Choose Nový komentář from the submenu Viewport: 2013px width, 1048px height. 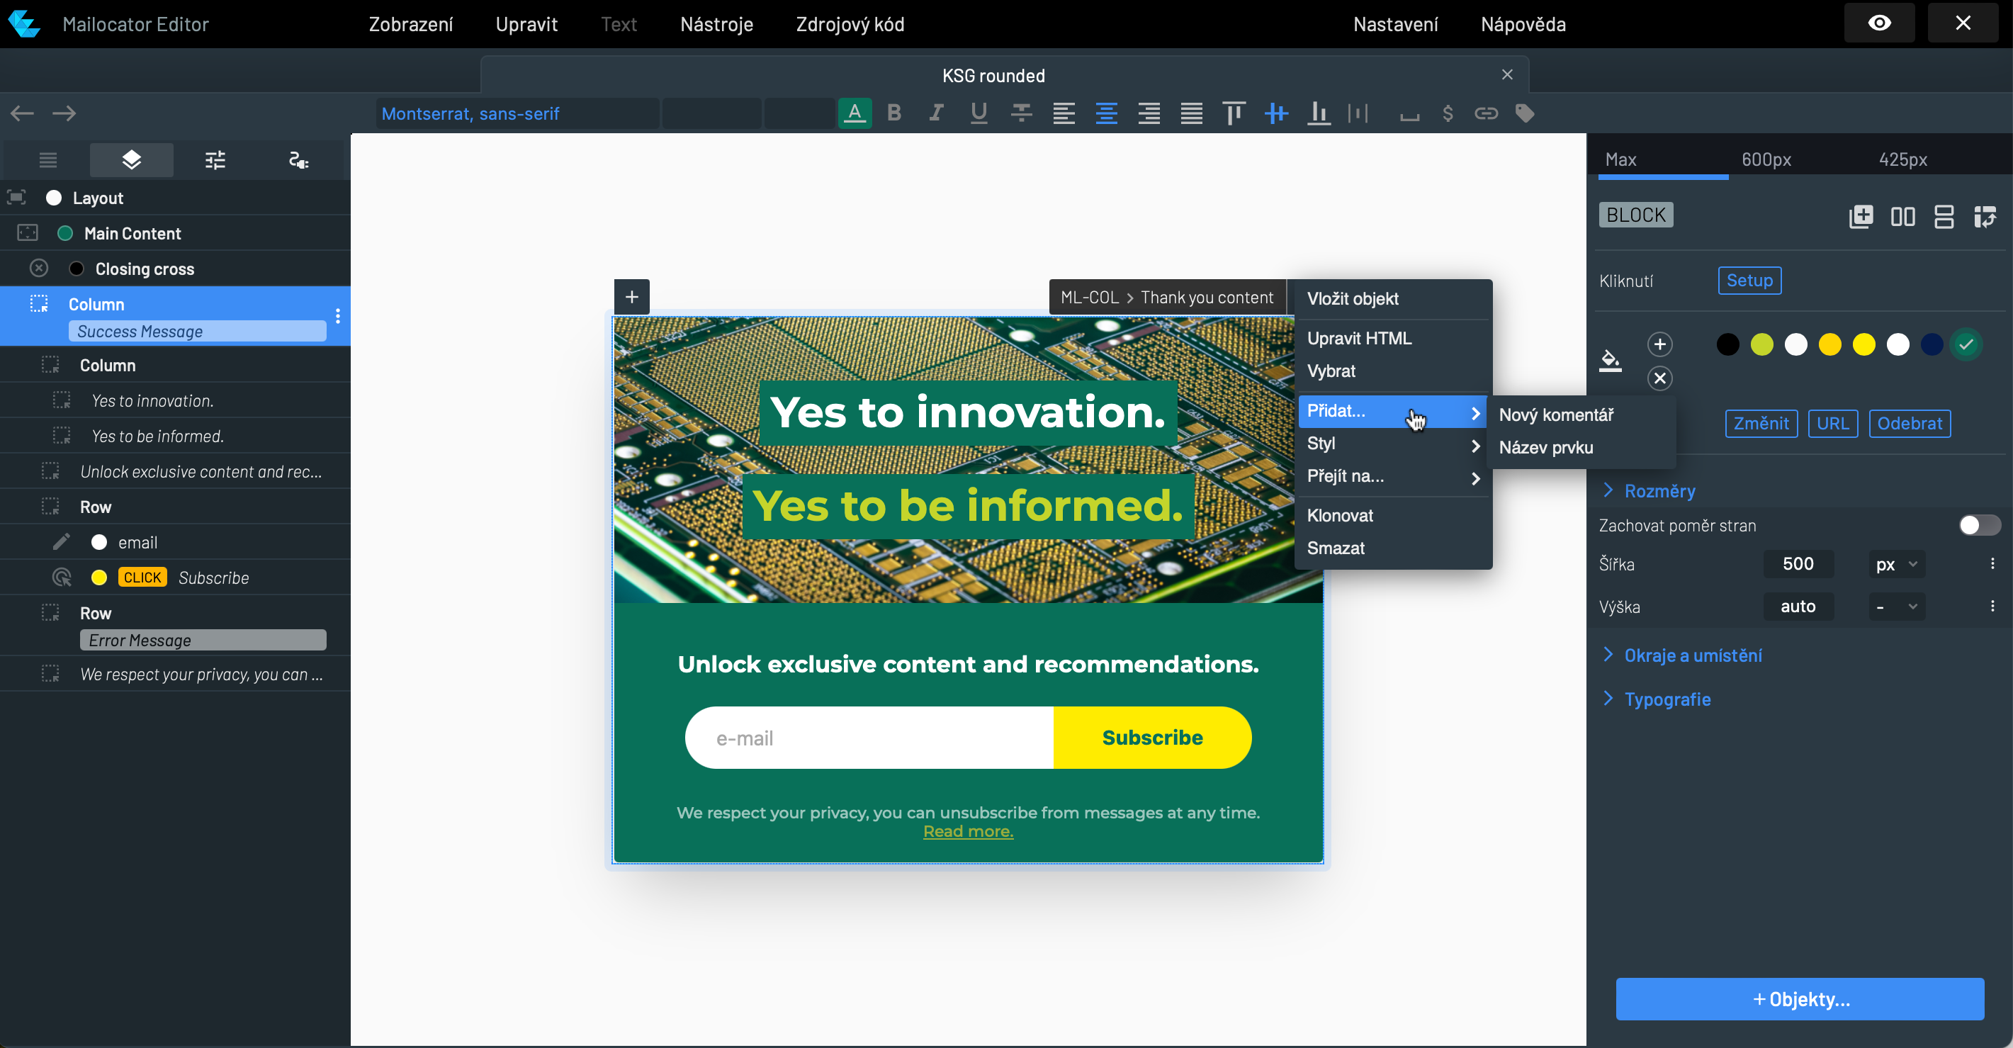tap(1555, 415)
